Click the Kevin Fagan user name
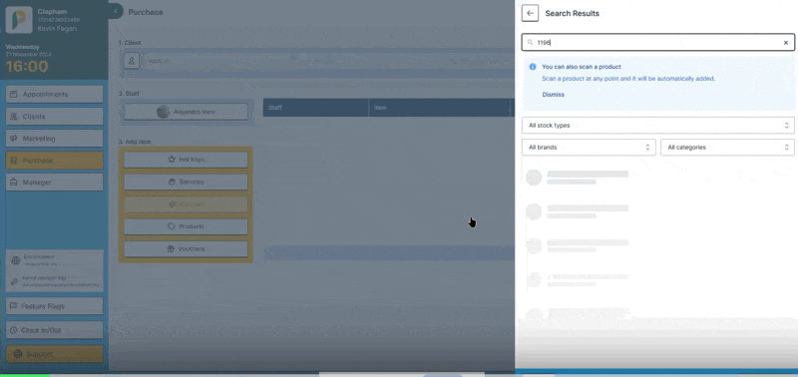Screen dimensions: 798x377 click(57, 29)
